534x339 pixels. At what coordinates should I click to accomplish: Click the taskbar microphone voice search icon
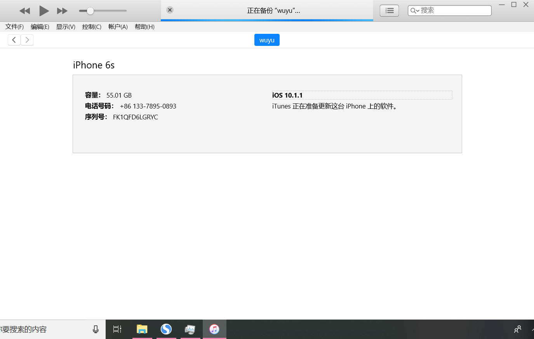pyautogui.click(x=96, y=329)
